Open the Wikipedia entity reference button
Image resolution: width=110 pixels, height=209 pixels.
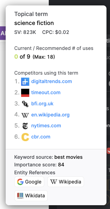tap(66, 182)
